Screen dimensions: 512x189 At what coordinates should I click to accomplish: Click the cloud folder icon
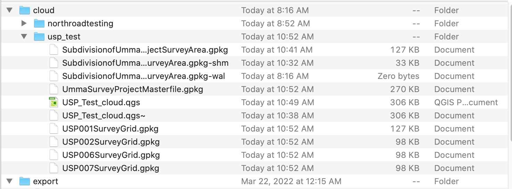(x=25, y=10)
